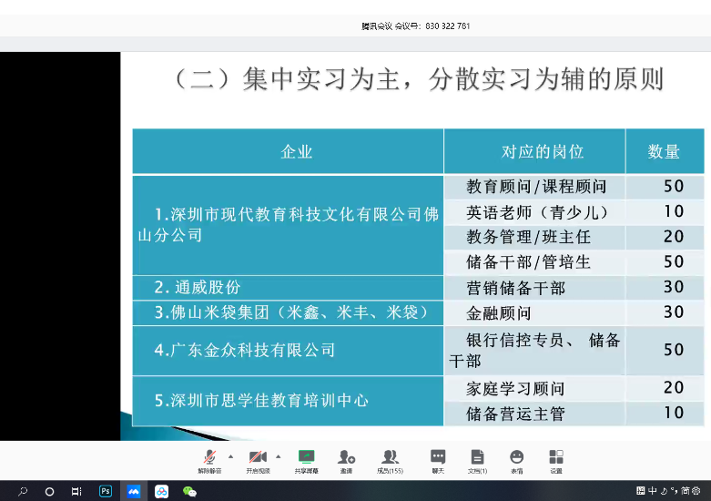Unmute the microphone in the meeting toolbar
Image resolution: width=711 pixels, height=501 pixels.
[x=209, y=457]
